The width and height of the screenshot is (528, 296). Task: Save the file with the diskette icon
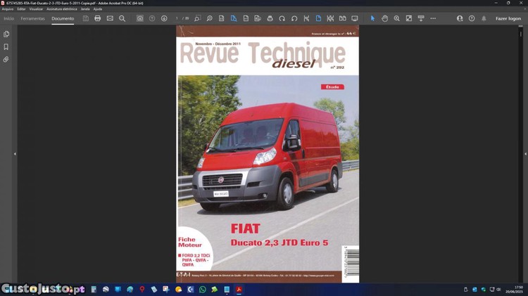click(x=86, y=18)
